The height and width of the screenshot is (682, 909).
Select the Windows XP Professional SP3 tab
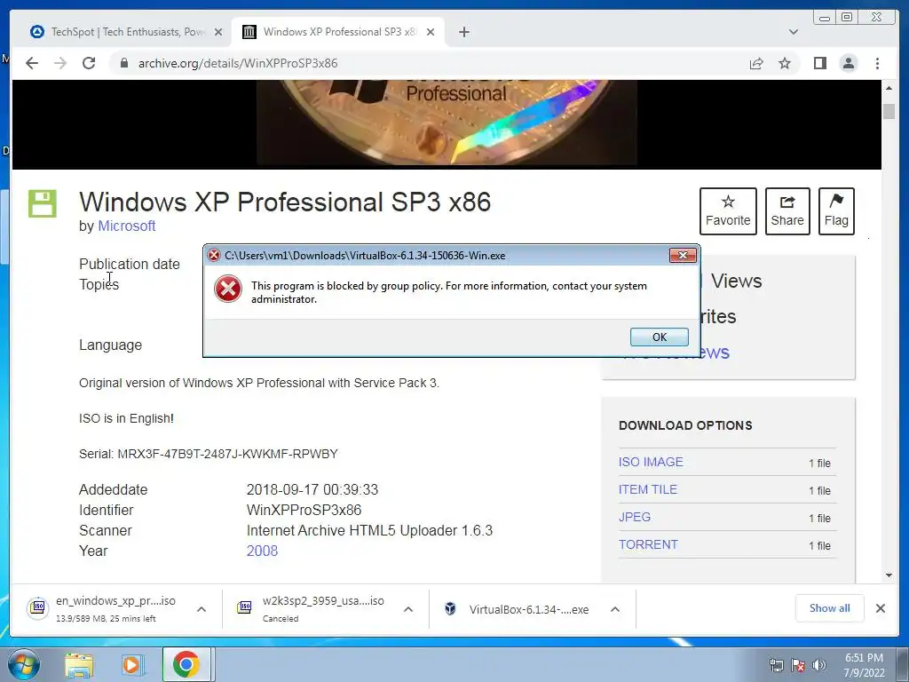click(x=336, y=32)
